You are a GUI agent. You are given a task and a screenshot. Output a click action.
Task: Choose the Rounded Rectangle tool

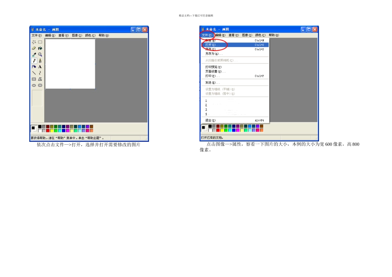(40, 85)
